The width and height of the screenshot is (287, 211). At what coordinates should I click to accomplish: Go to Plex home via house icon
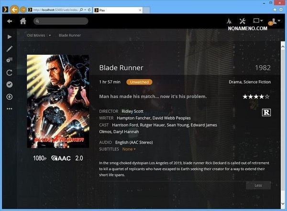point(23,21)
